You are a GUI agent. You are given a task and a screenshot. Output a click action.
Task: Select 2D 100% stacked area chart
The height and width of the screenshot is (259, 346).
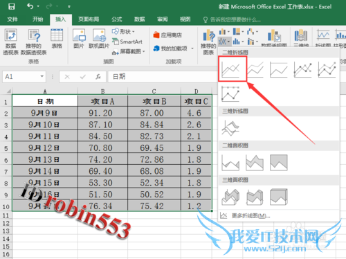279,163
